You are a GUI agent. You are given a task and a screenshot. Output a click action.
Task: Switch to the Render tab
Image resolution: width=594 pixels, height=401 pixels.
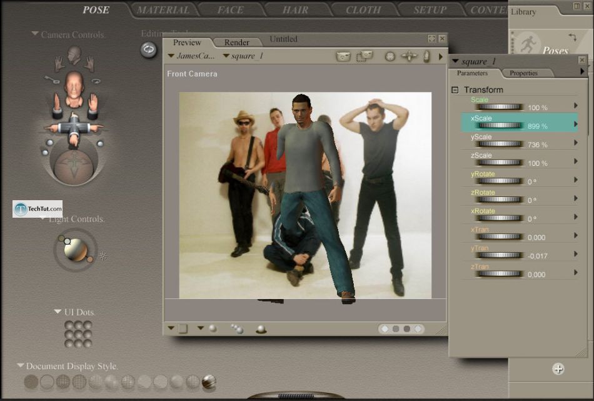point(237,42)
